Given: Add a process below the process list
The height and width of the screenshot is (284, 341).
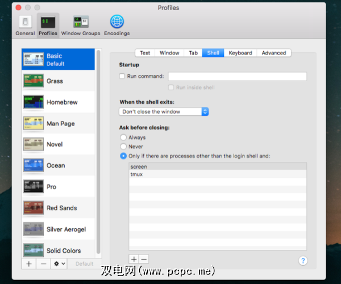Looking at the screenshot, I should pos(134,259).
